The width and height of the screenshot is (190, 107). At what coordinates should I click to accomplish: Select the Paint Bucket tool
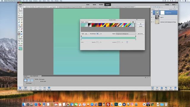pyautogui.click(x=19, y=32)
